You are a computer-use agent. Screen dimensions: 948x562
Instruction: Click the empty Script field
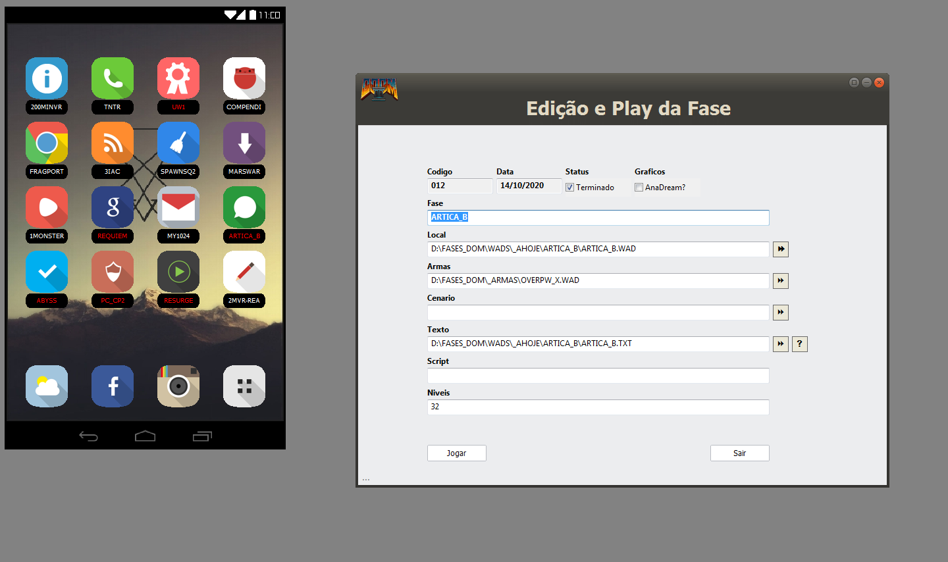pyautogui.click(x=598, y=376)
